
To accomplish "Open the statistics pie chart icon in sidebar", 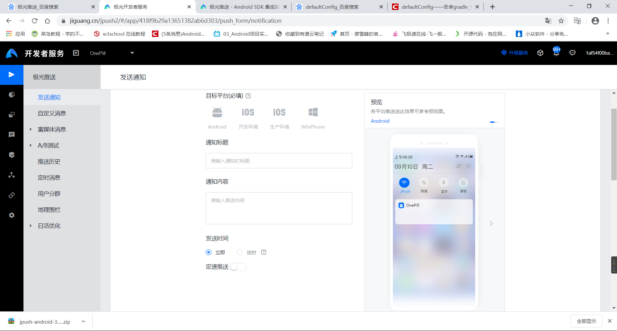I will (x=12, y=94).
